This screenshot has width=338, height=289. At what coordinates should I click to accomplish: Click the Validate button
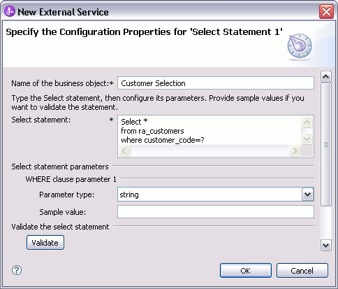[45, 243]
